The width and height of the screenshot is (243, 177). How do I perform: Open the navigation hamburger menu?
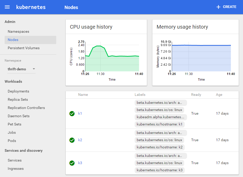coord(7,7)
